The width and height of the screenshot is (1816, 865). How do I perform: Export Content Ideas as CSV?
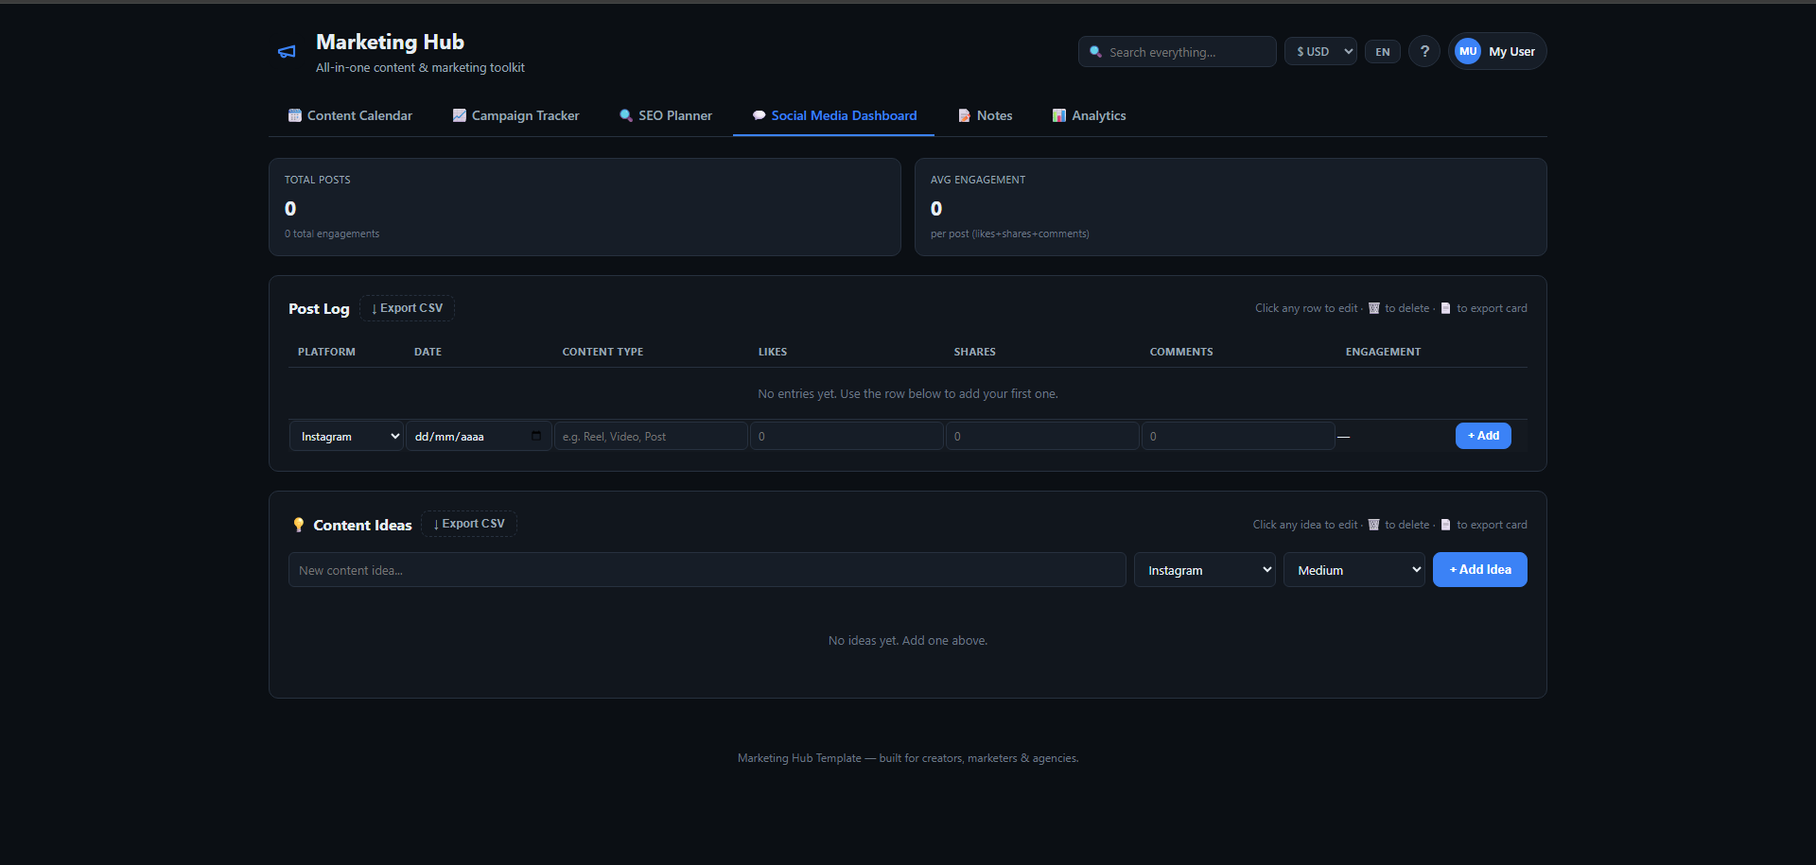(469, 524)
